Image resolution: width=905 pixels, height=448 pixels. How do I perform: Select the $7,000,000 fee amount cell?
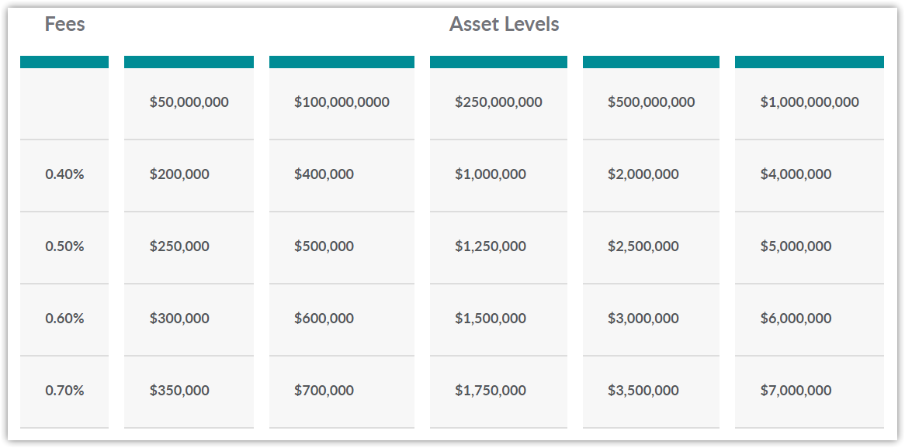coord(810,391)
